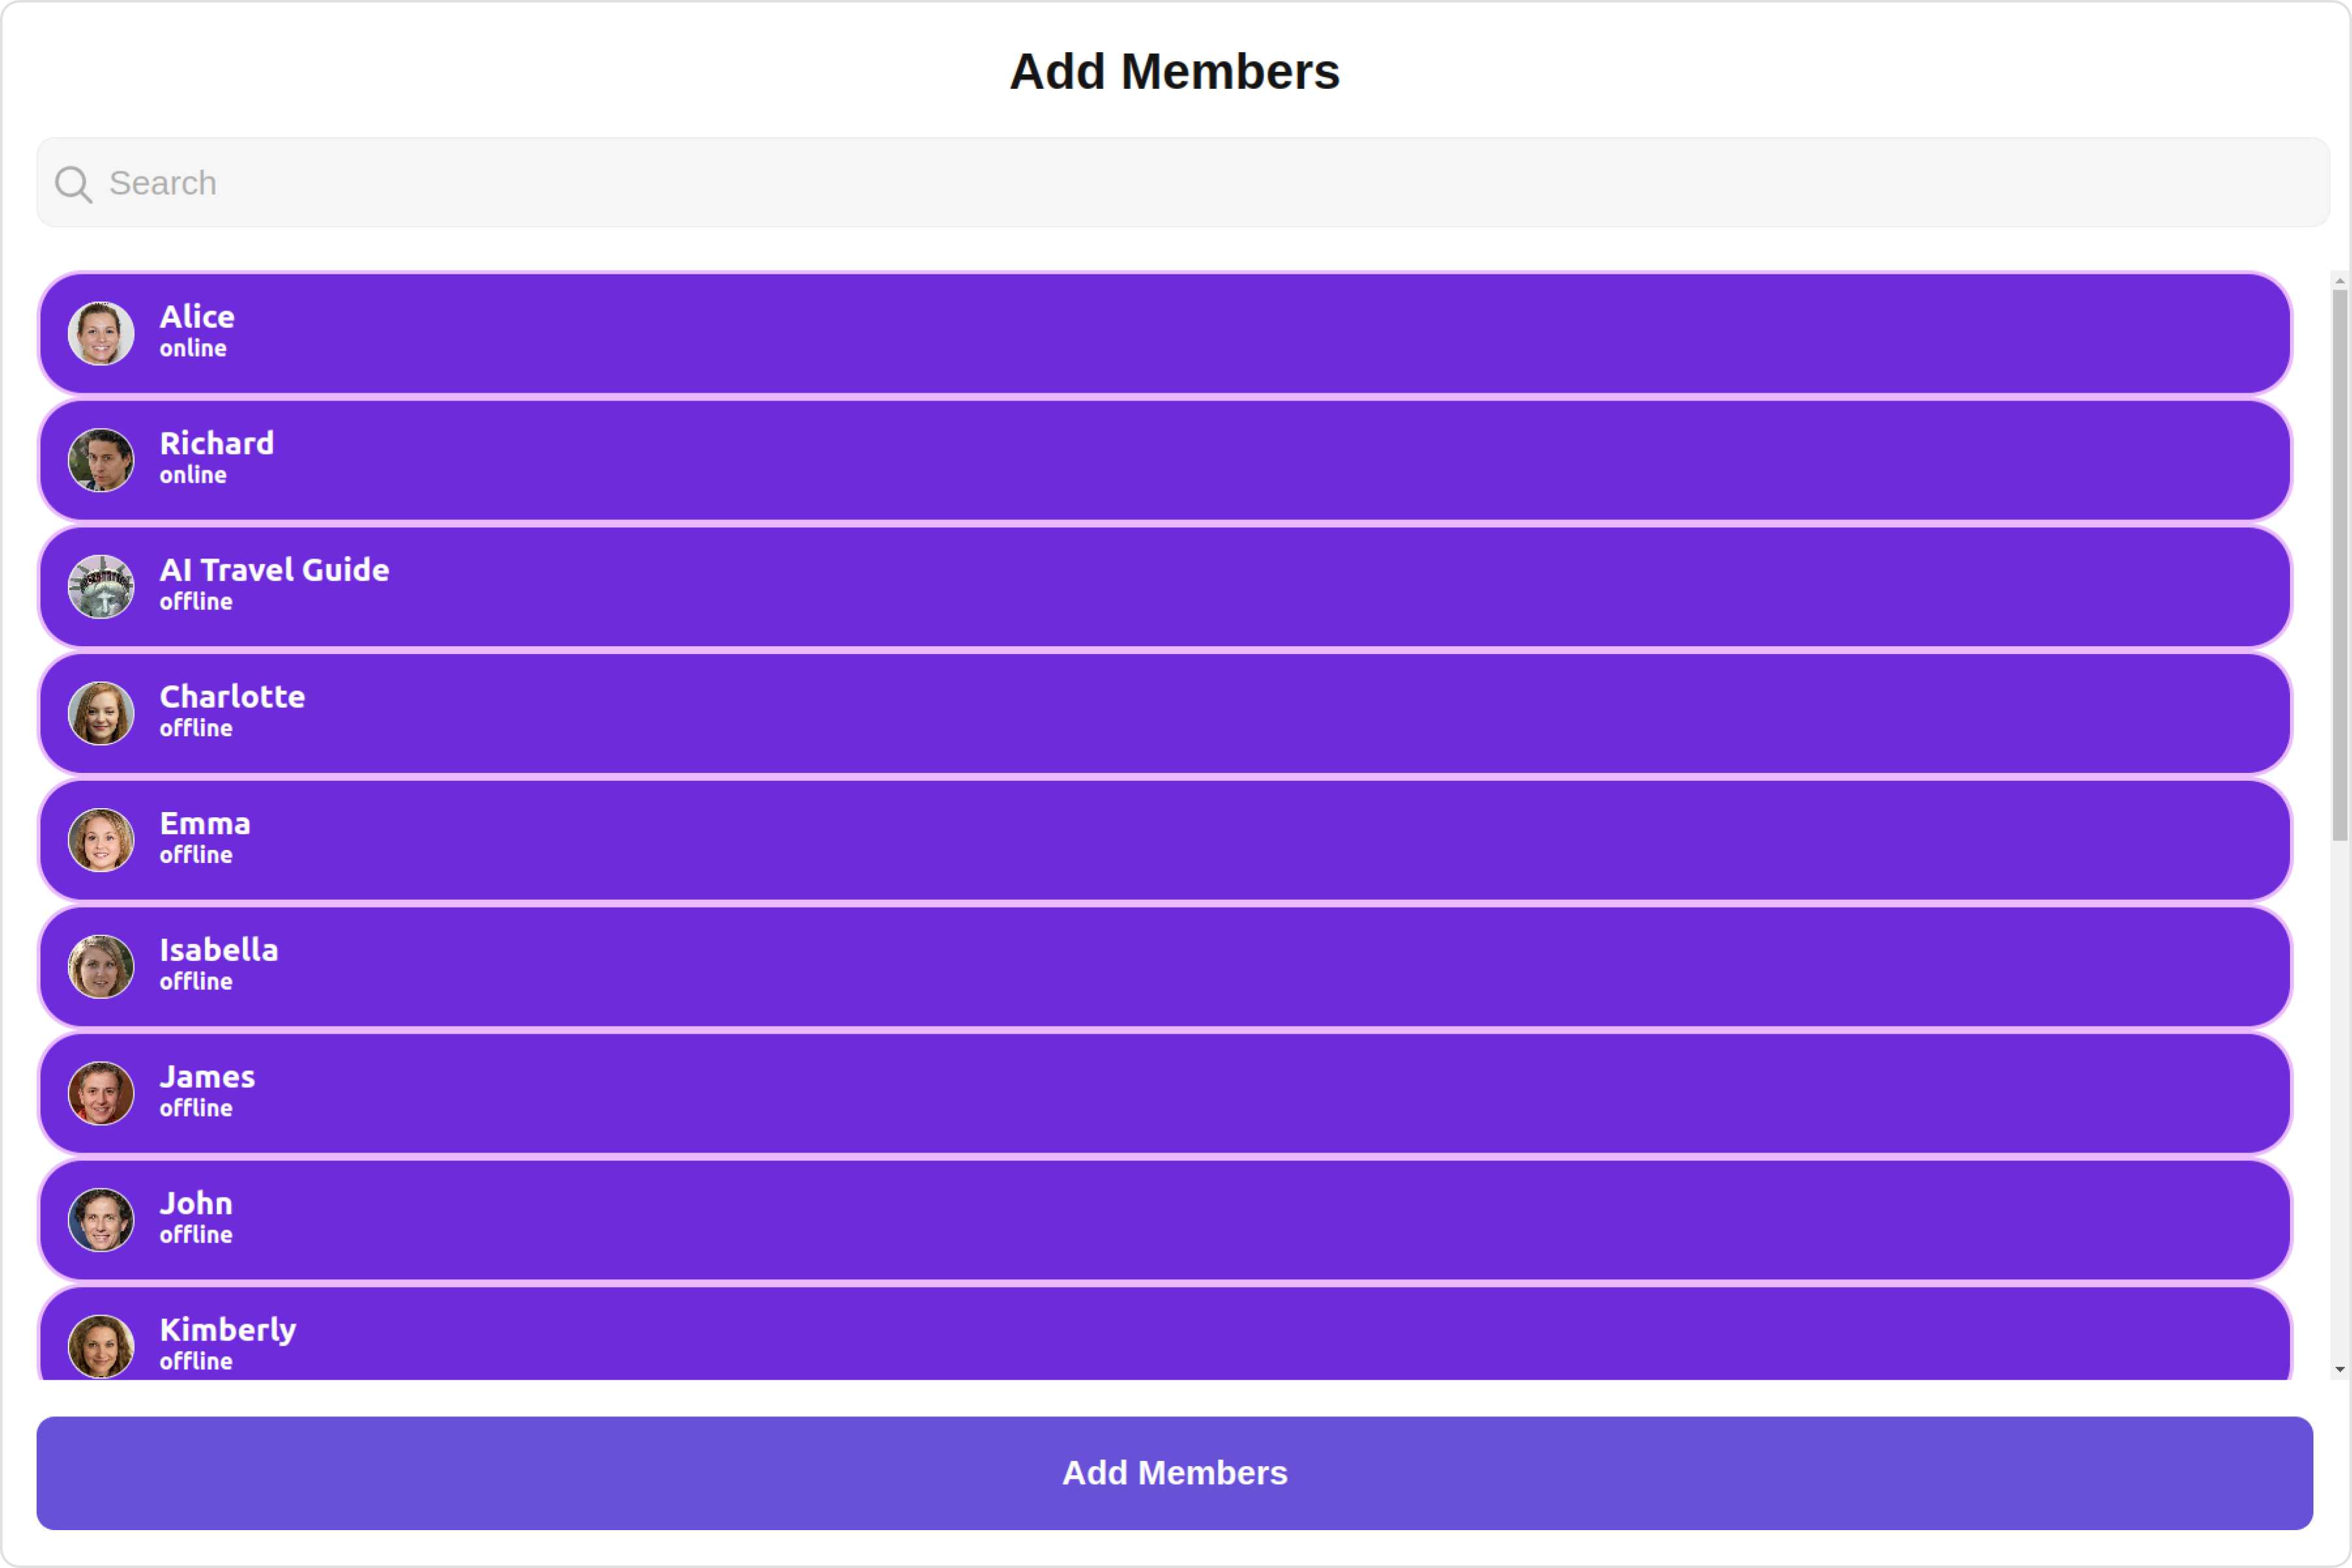Click the purple Add Members button

click(x=1175, y=1473)
